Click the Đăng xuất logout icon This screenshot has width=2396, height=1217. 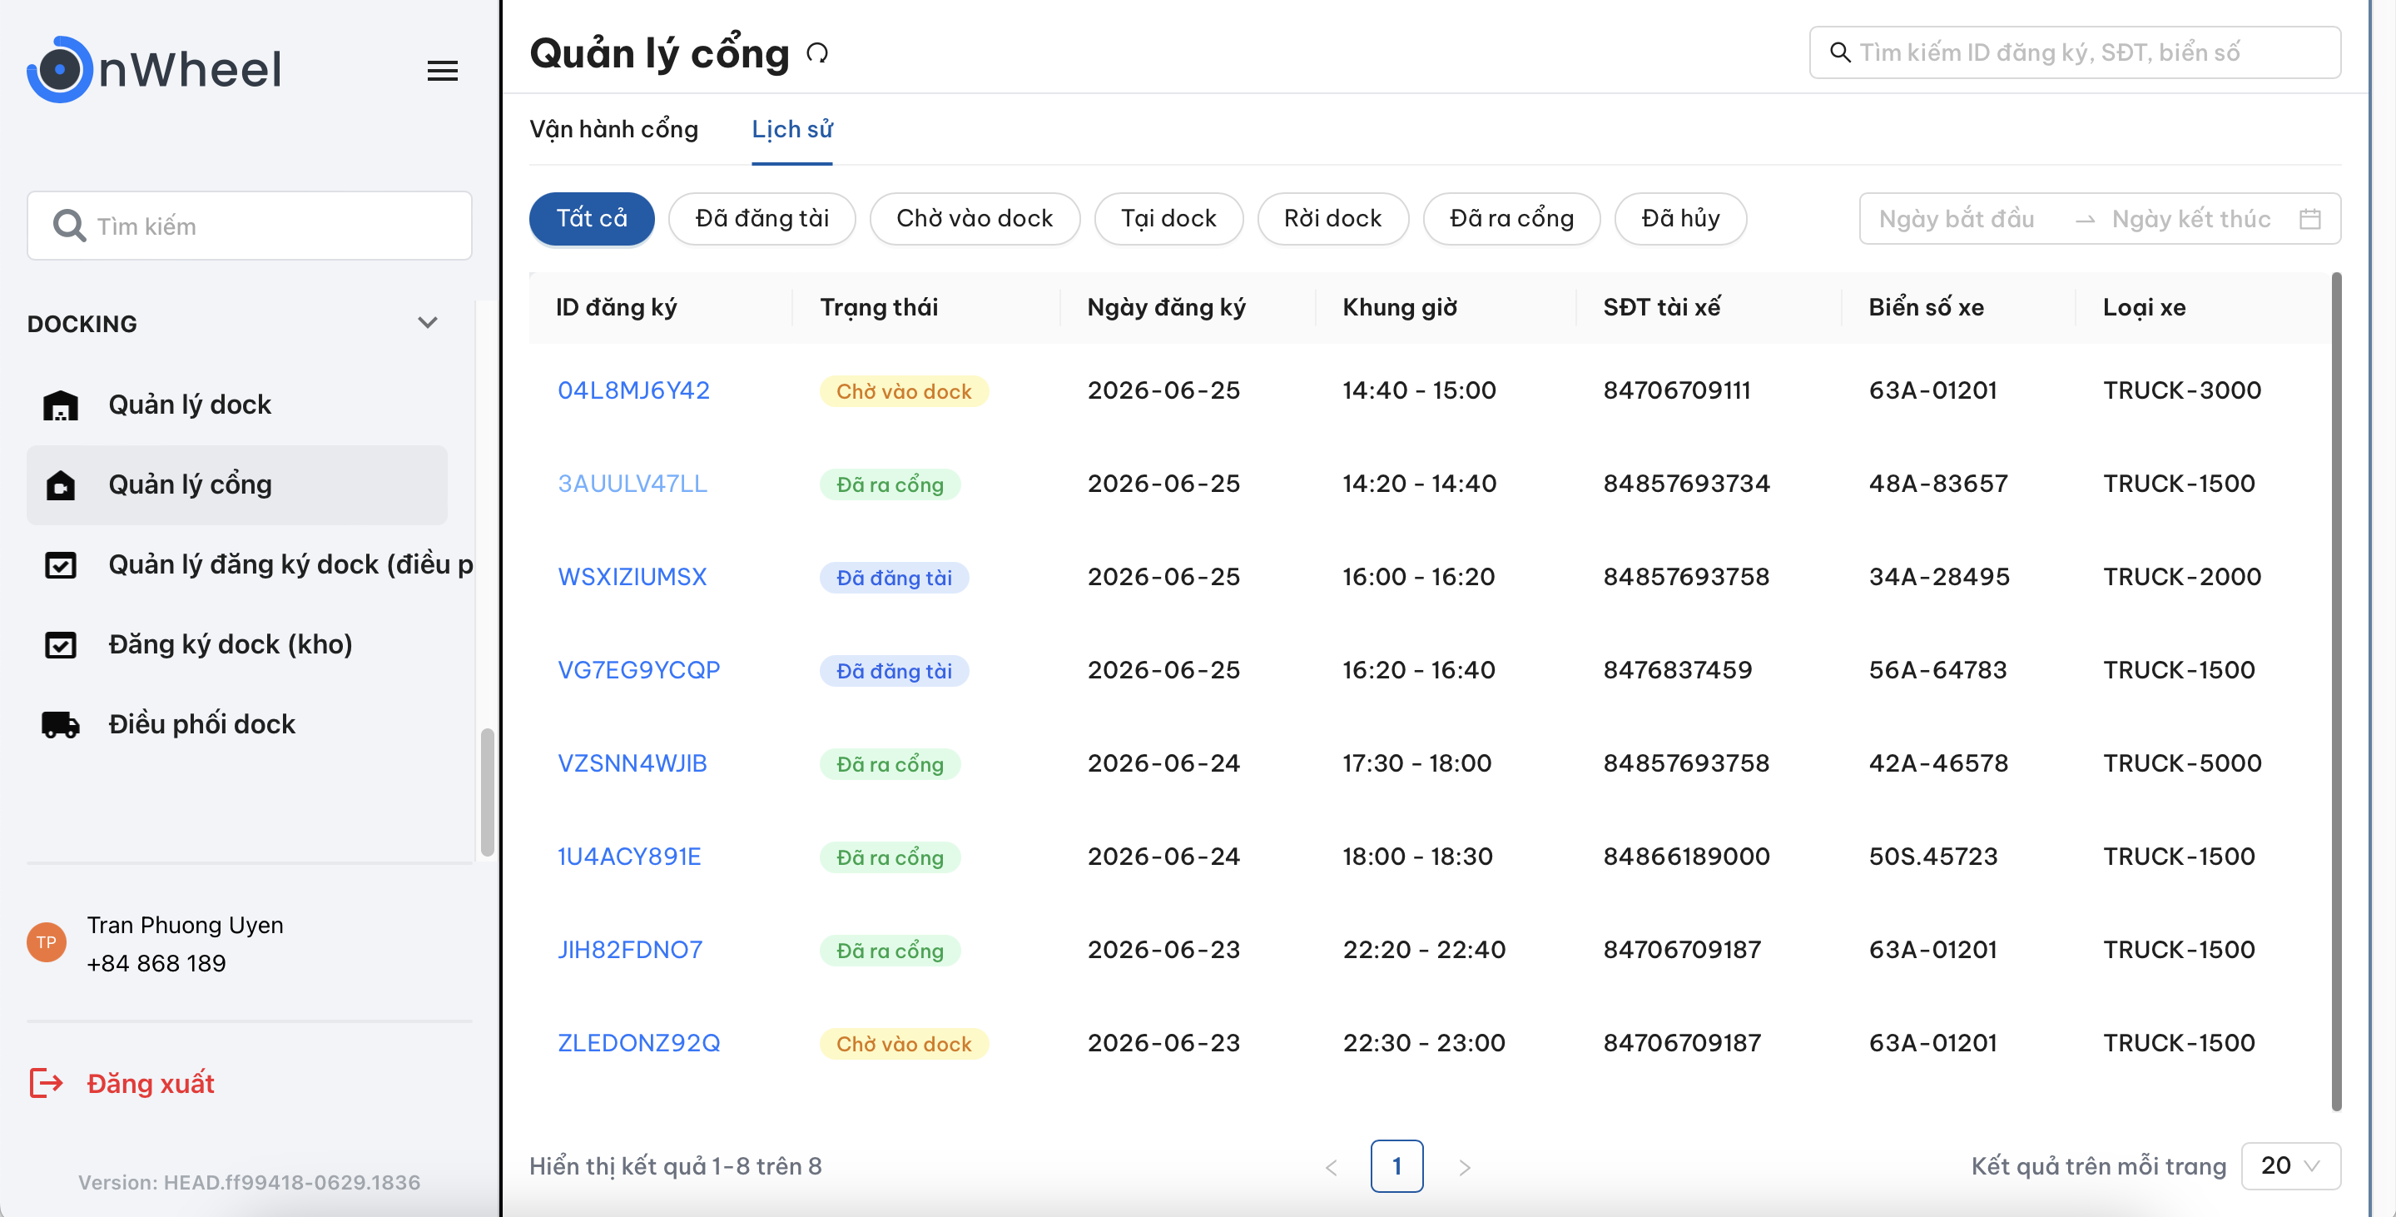(x=46, y=1083)
